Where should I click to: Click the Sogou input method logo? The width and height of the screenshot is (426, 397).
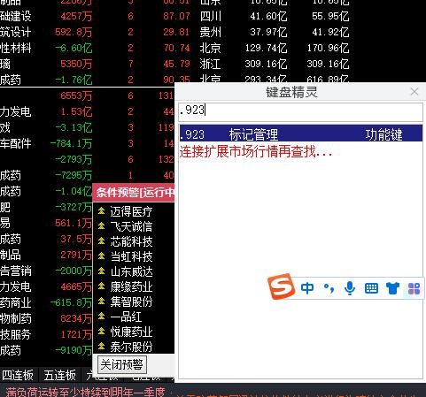tap(281, 286)
